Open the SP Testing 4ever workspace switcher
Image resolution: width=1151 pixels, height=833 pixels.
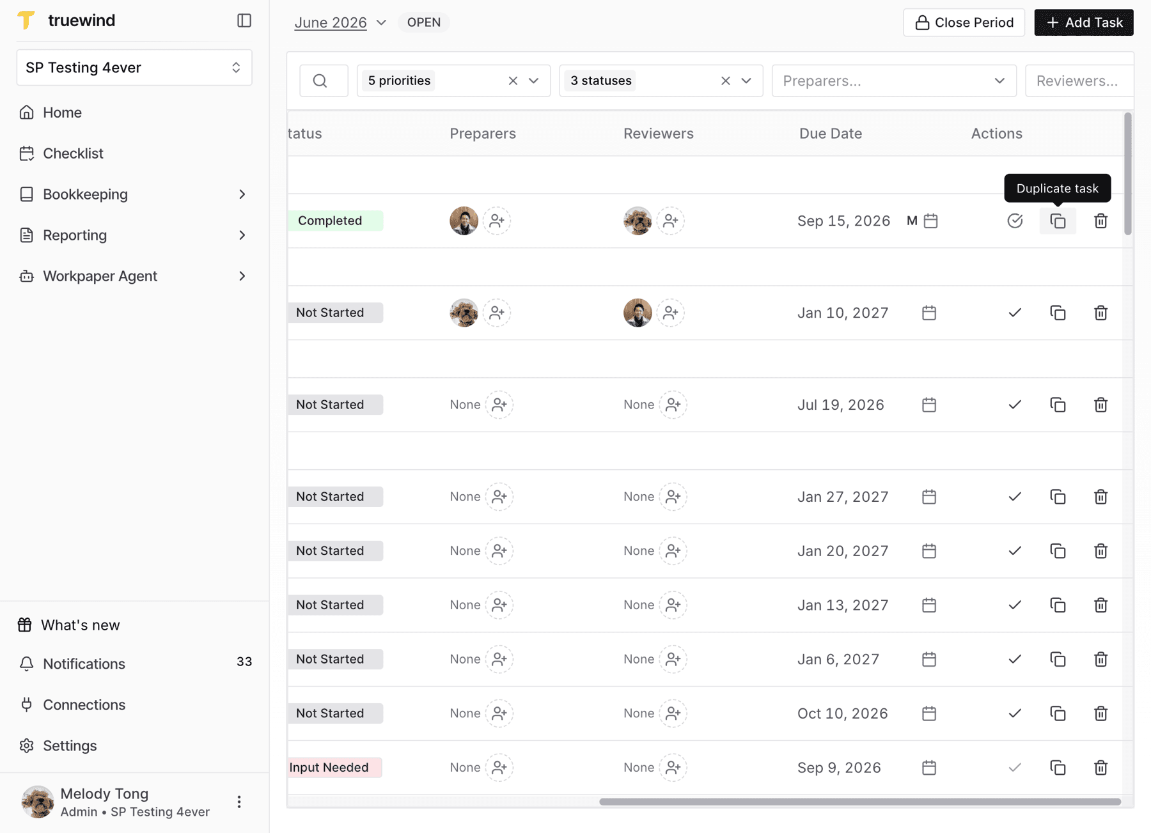click(x=134, y=67)
